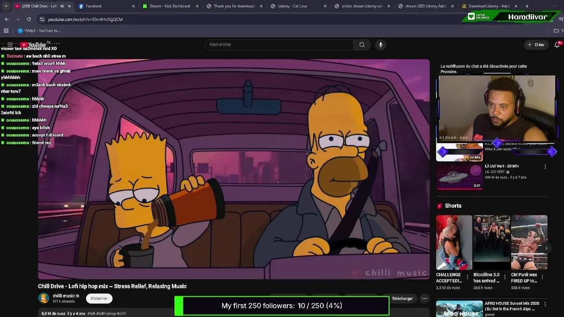564x317 pixels.
Task: Open the YouTube guide hamburger menu
Action: point(10,44)
